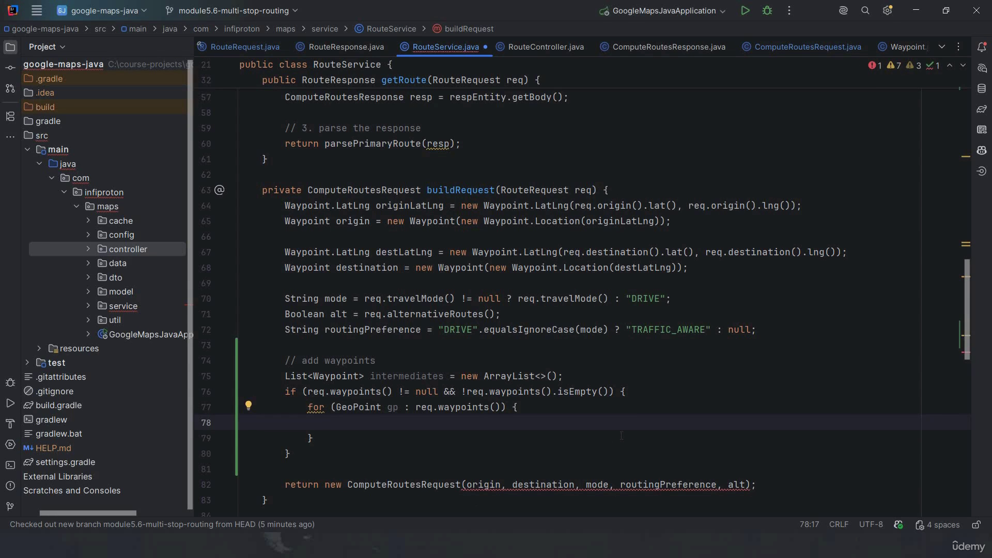Show hidden editor tabs dropdown
This screenshot has width=992, height=558.
[942, 47]
